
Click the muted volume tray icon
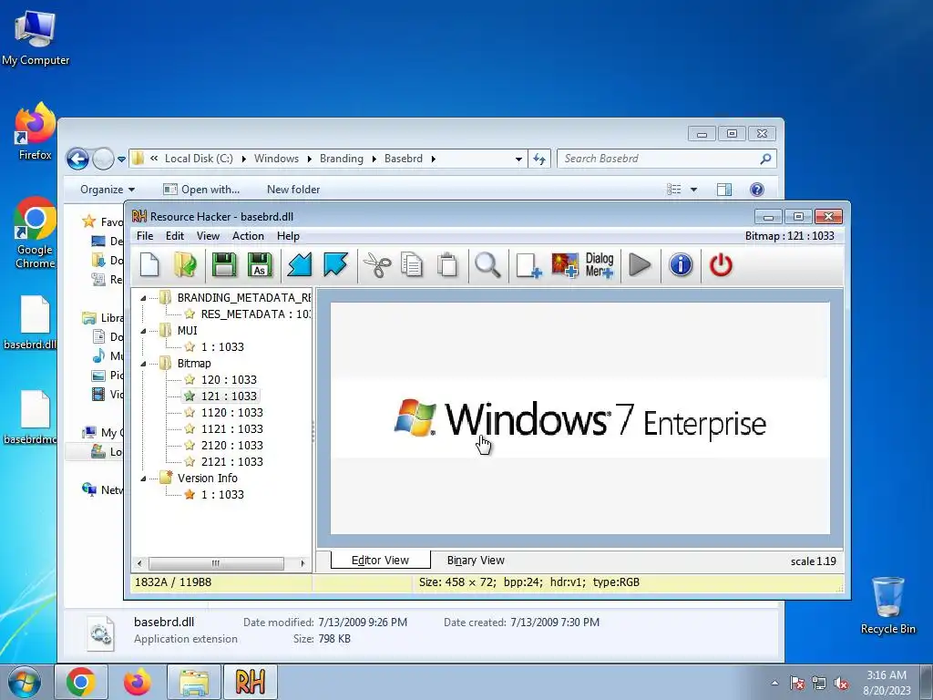[841, 683]
